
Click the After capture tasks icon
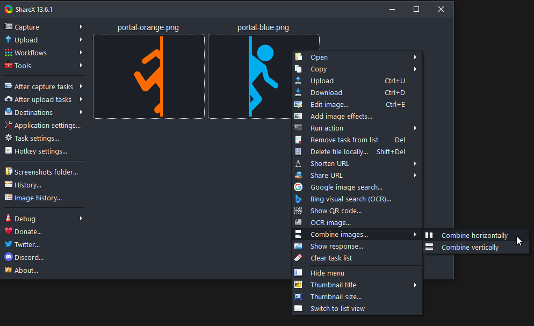click(x=9, y=86)
